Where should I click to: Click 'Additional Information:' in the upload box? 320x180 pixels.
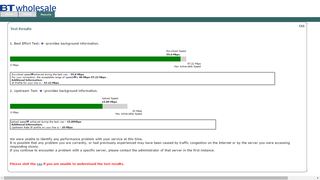pos(27,125)
